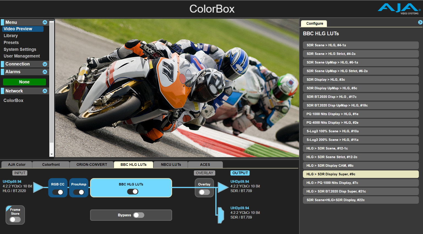Select System Settings in the sidebar
This screenshot has height=234, width=423.
(x=20, y=49)
